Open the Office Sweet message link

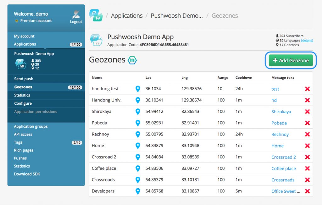(x=286, y=191)
